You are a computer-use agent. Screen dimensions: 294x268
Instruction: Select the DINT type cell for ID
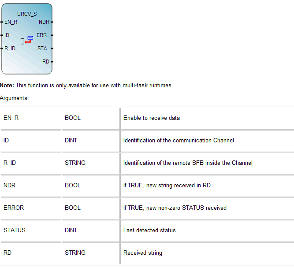click(91, 141)
